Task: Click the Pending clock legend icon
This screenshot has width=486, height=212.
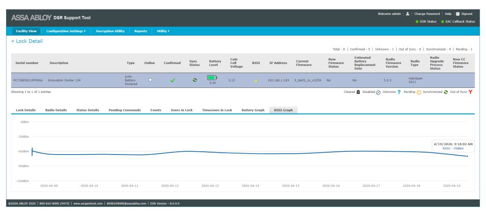Action: pos(419,92)
